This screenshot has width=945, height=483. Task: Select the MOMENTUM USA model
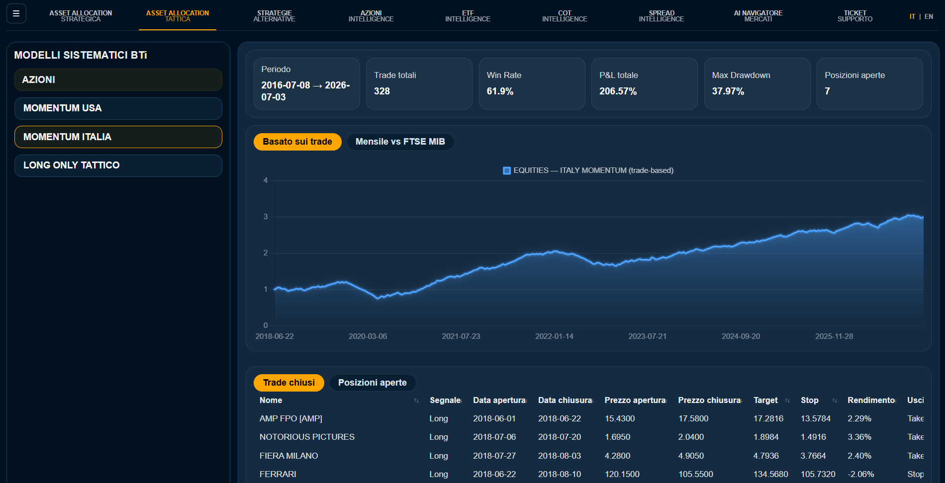pyautogui.click(x=118, y=108)
